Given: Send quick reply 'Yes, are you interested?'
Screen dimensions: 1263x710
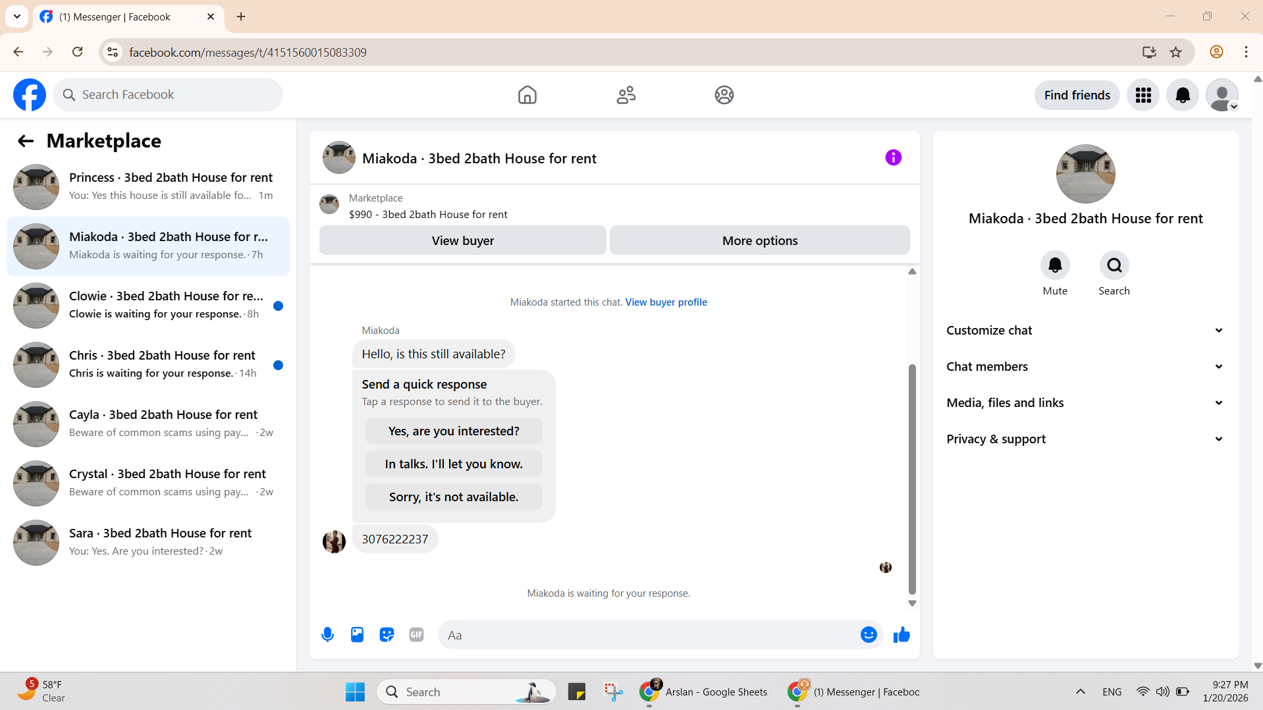Looking at the screenshot, I should (454, 431).
